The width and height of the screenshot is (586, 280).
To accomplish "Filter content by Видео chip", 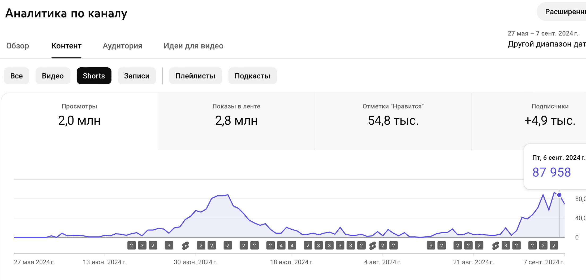I will 53,76.
